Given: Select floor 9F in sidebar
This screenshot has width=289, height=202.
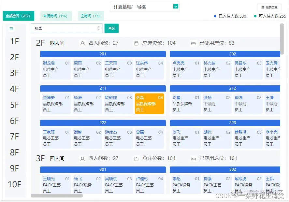Looking at the screenshot, I should coord(15,168).
